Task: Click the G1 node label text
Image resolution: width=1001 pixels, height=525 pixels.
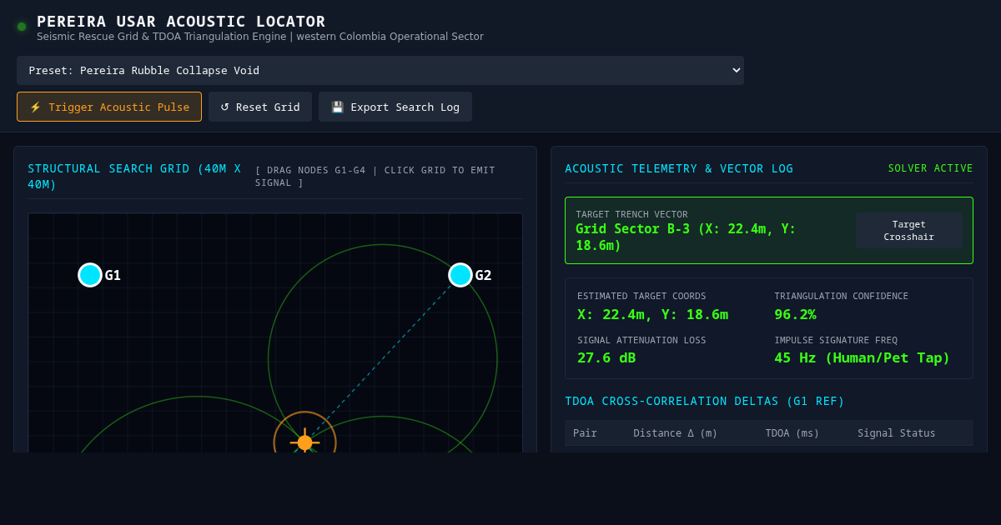Action: click(x=113, y=275)
